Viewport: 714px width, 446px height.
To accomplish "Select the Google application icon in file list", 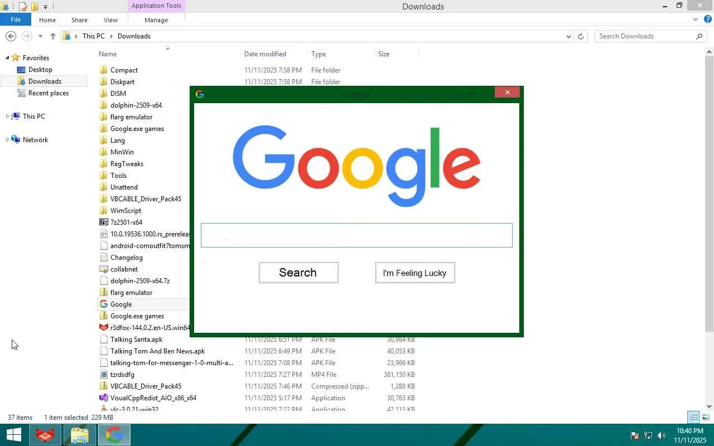I will [x=103, y=304].
